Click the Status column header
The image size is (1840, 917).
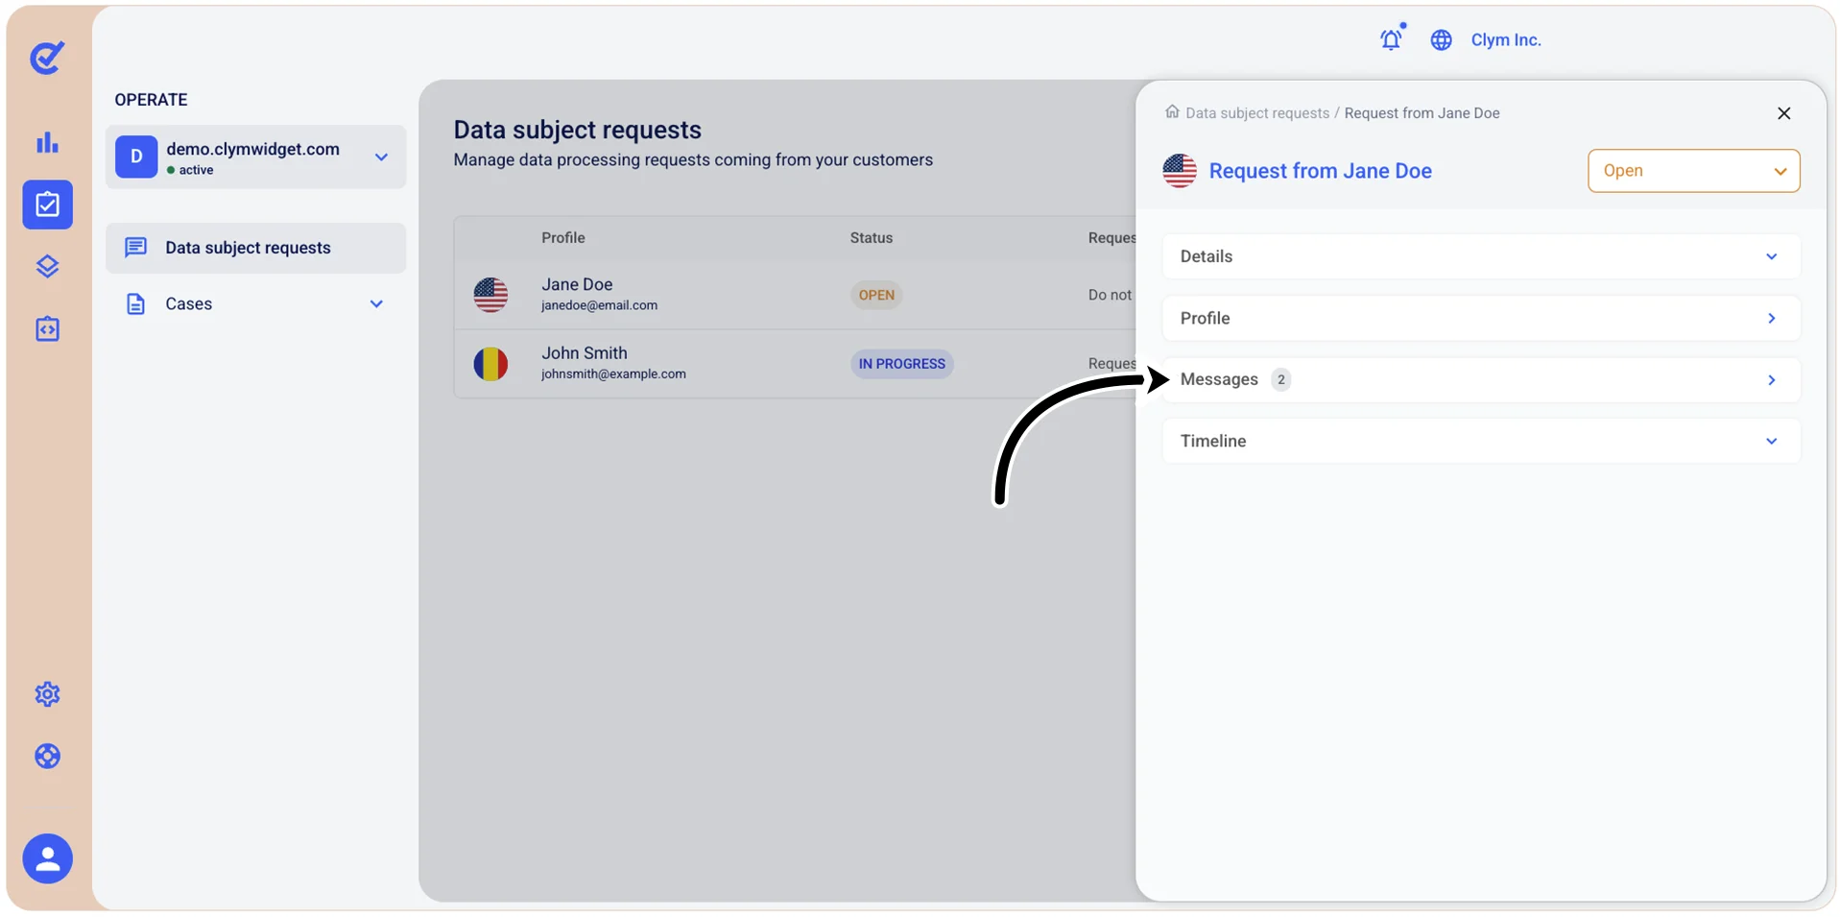(871, 238)
